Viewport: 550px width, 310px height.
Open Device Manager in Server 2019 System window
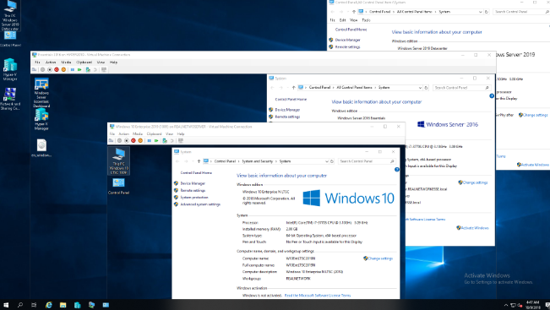347,40
